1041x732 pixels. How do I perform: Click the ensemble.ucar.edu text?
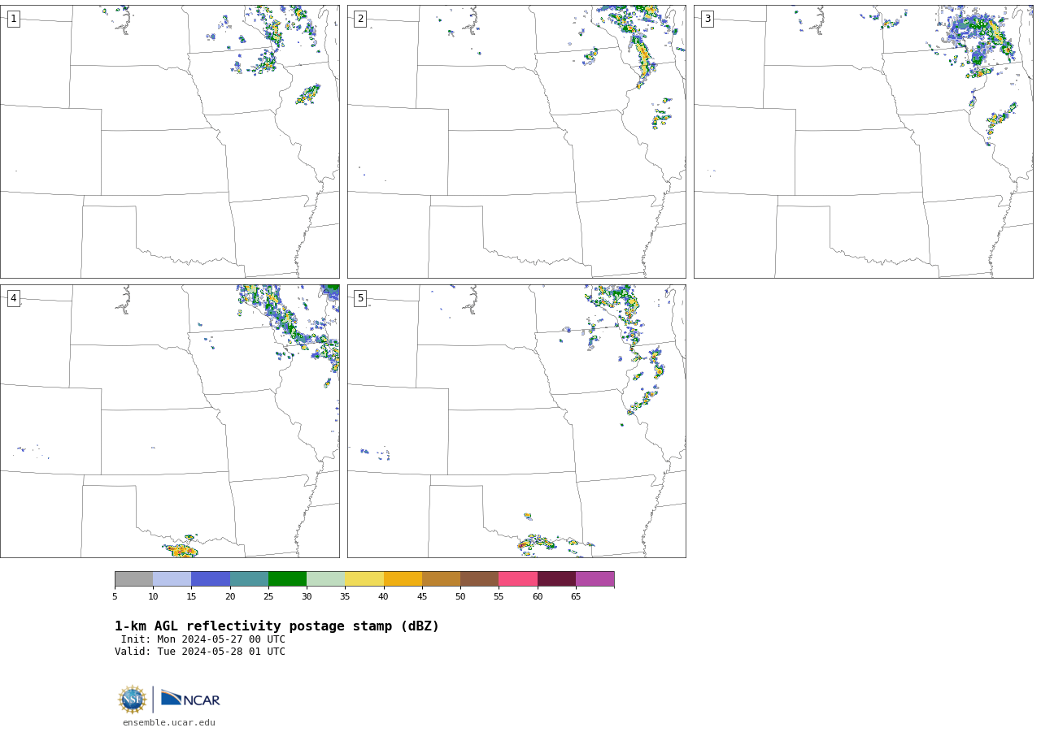coord(169,722)
